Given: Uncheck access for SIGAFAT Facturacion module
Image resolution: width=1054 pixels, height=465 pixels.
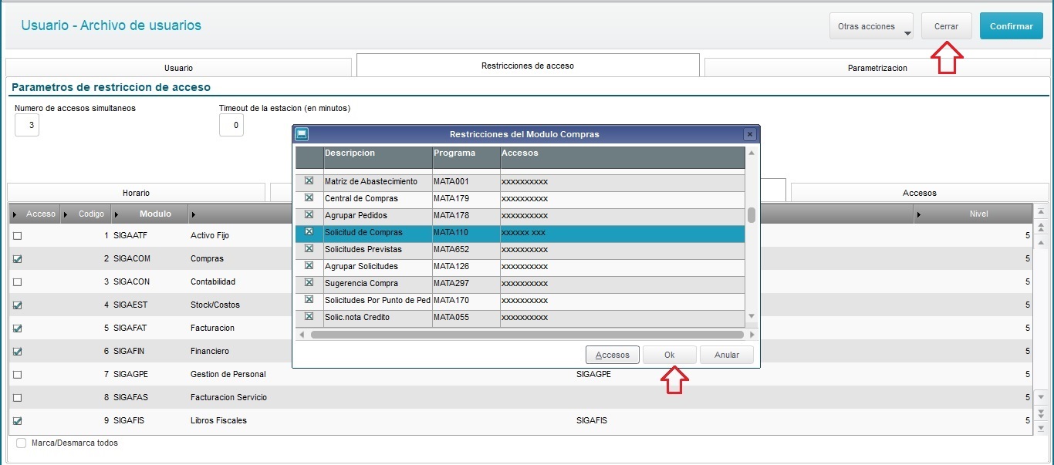Looking at the screenshot, I should point(17,328).
